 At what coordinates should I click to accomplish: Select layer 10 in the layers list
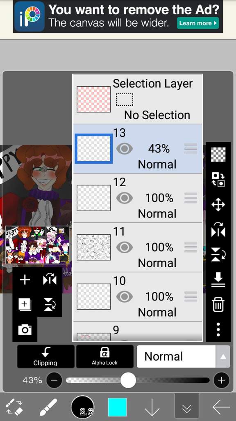point(138,297)
